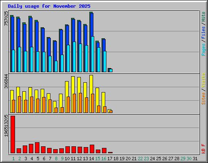Select the orange sites bar for day 12
The image size is (208, 163).
click(x=80, y=103)
